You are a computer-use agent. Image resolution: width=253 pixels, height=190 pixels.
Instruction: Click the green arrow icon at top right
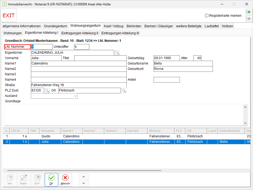[249, 12]
